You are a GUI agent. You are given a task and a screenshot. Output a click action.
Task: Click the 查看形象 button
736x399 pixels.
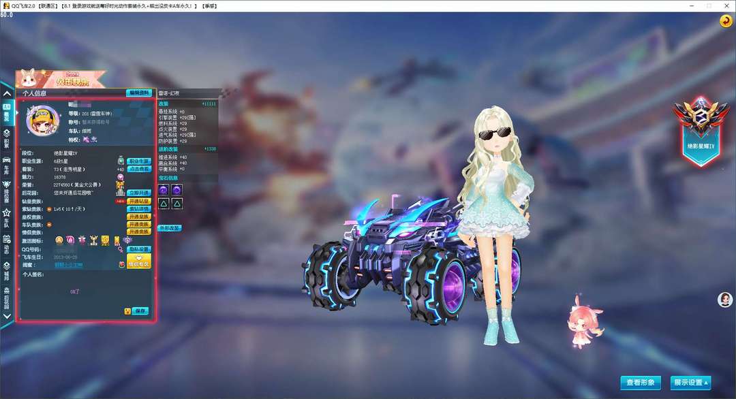click(x=641, y=383)
